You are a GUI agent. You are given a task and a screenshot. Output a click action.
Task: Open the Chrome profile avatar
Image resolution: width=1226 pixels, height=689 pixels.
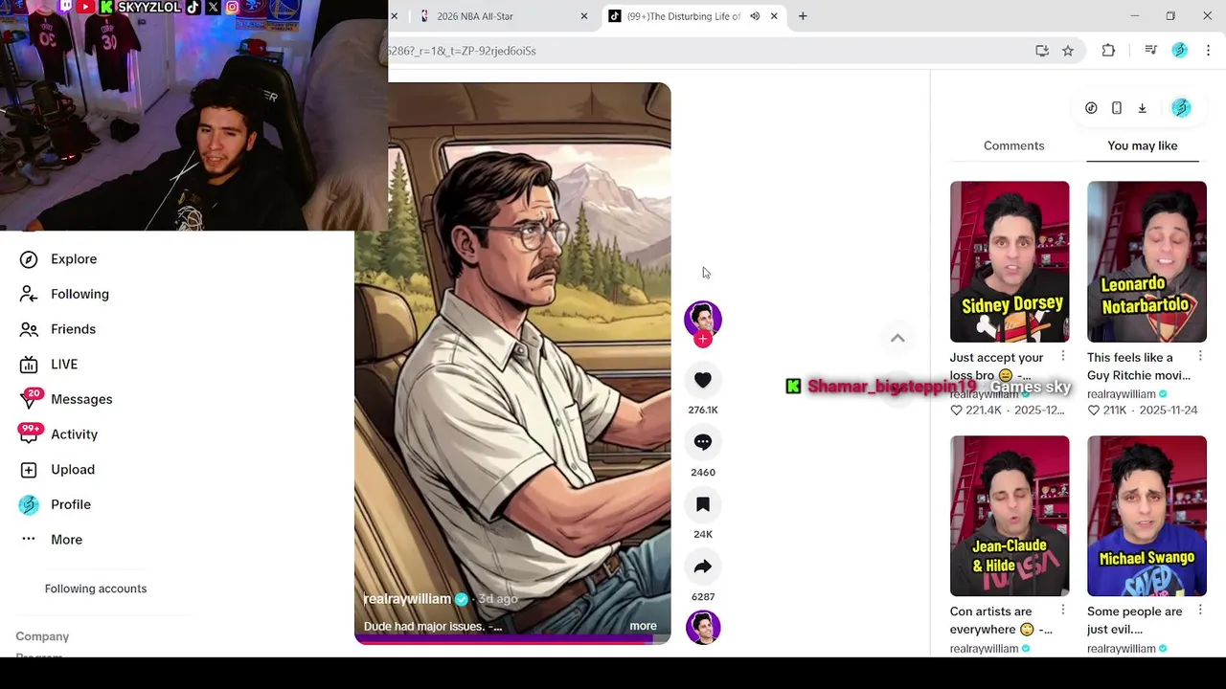pos(1180,51)
